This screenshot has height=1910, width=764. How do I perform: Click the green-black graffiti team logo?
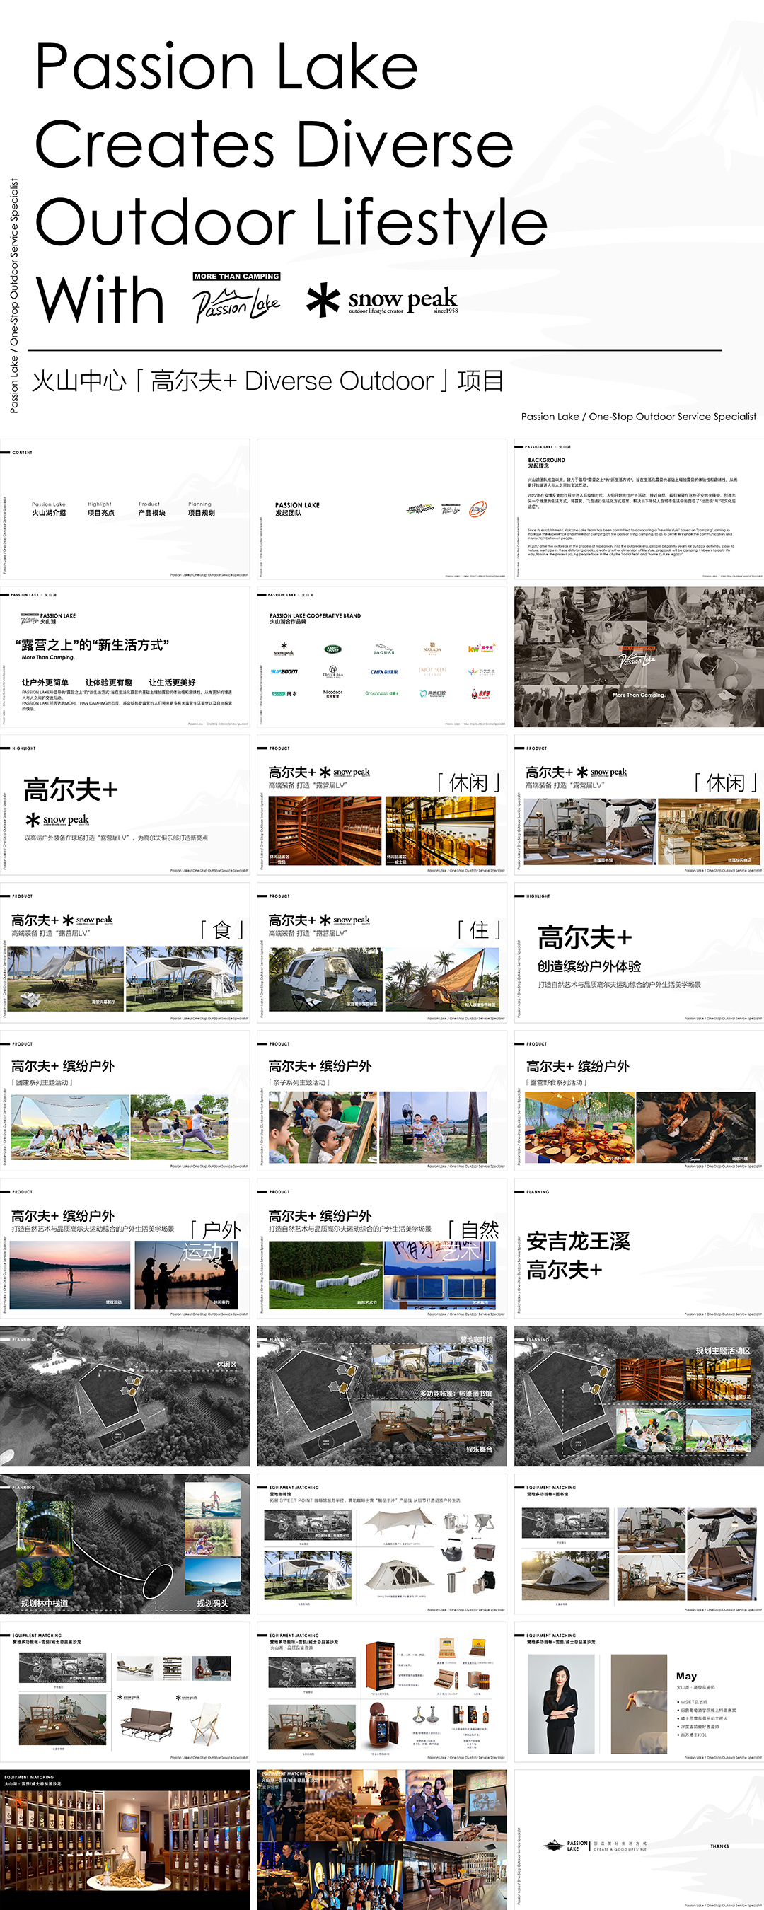coord(419,509)
